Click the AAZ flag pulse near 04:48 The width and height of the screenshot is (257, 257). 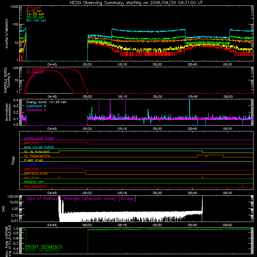click(59, 178)
